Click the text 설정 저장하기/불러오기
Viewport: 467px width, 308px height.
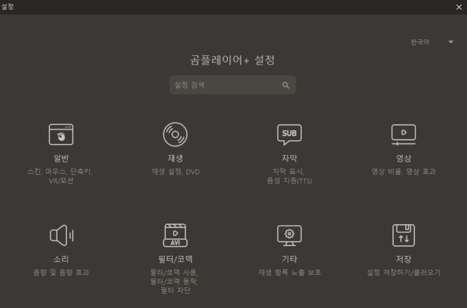[404, 273]
